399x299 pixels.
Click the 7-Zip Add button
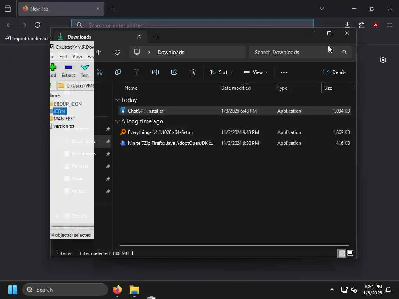[53, 71]
